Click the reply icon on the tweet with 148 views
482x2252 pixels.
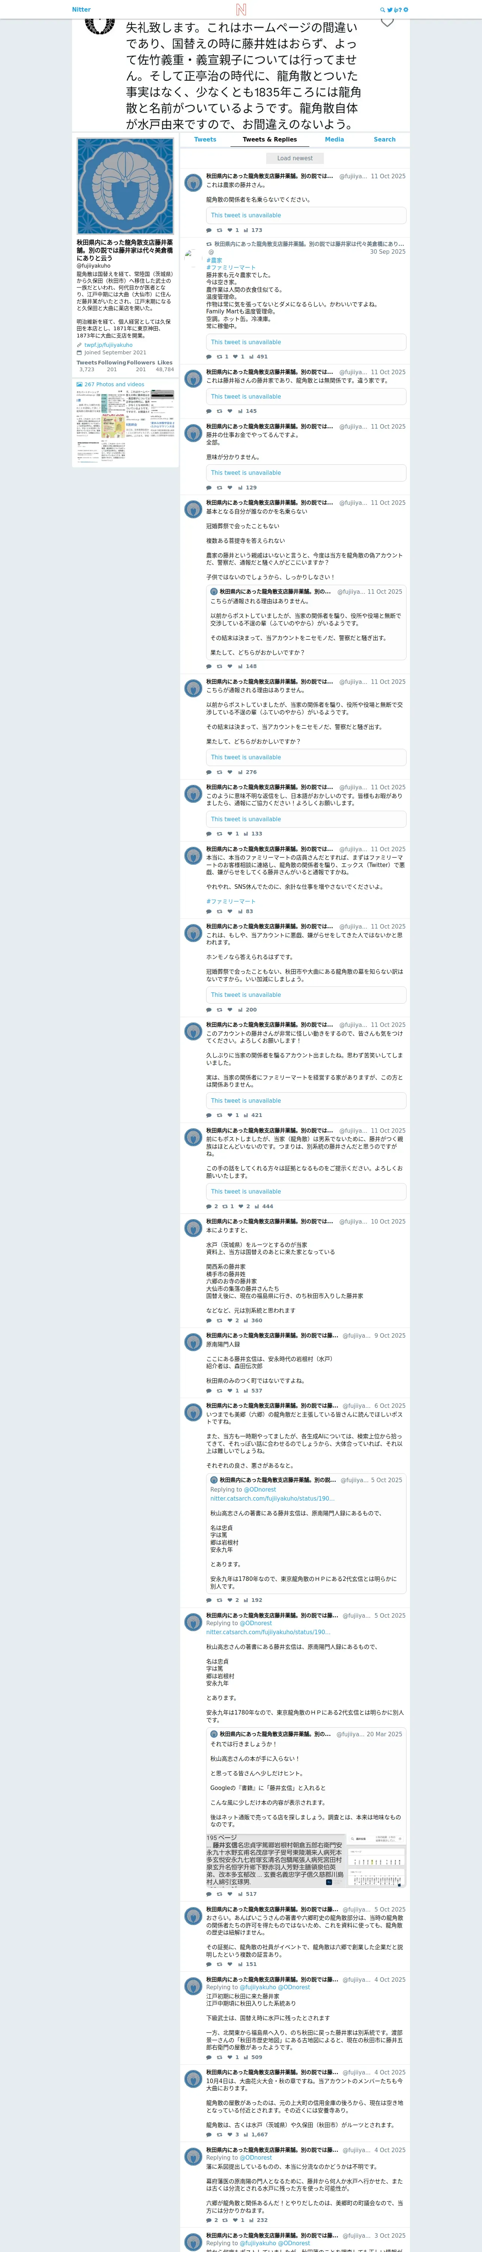(x=208, y=666)
